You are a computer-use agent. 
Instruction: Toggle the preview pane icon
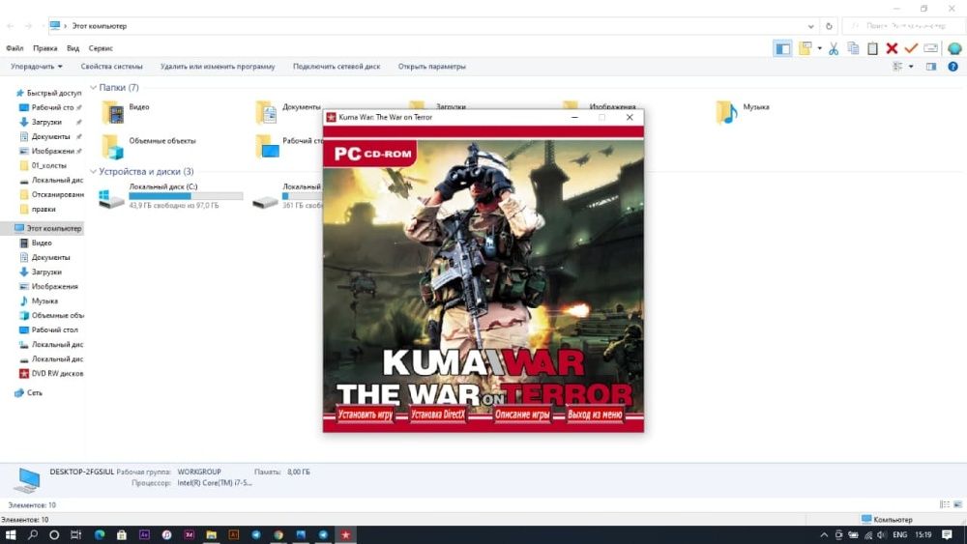(x=930, y=67)
